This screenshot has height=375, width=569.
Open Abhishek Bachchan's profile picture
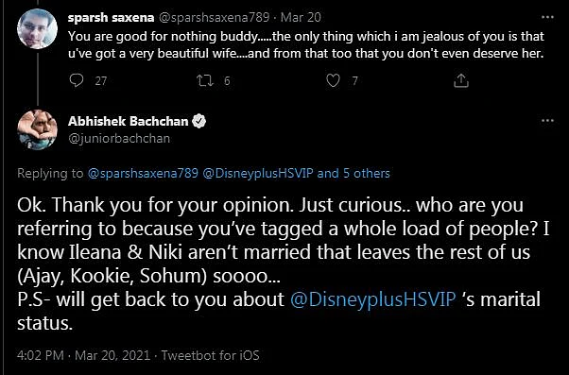click(38, 129)
